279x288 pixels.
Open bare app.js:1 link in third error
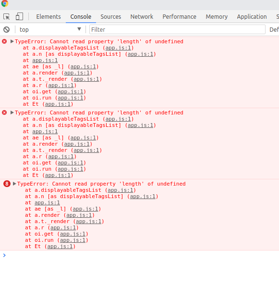click(47, 202)
